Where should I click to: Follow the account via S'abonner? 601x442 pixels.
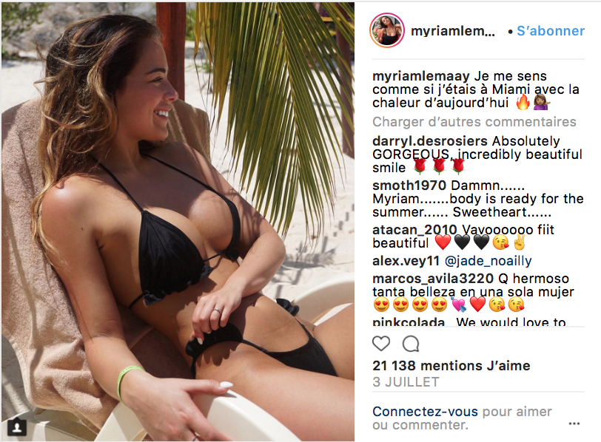tap(551, 30)
